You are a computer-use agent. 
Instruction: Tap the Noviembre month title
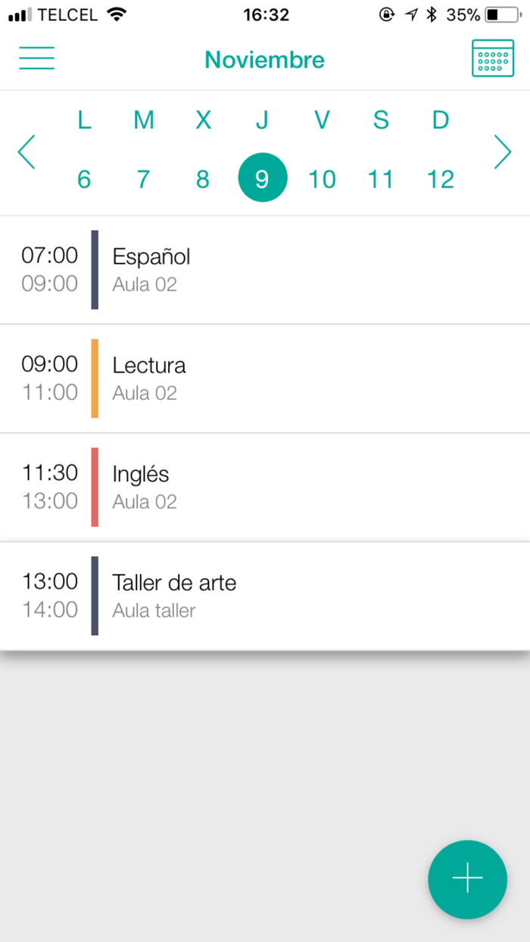[264, 60]
